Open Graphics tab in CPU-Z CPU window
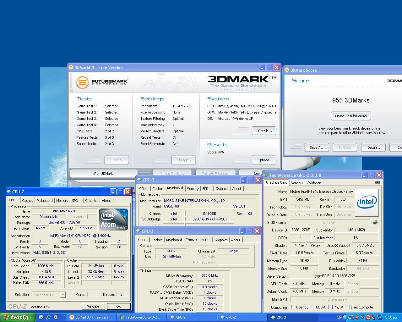The height and width of the screenshot is (322, 402). click(x=91, y=201)
